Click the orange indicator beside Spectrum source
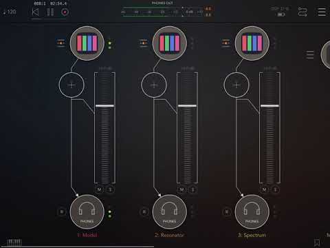 [225, 43]
